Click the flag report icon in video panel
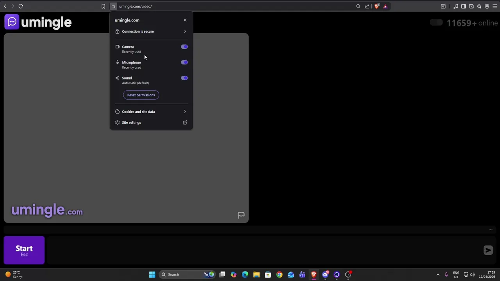 [x=241, y=215]
